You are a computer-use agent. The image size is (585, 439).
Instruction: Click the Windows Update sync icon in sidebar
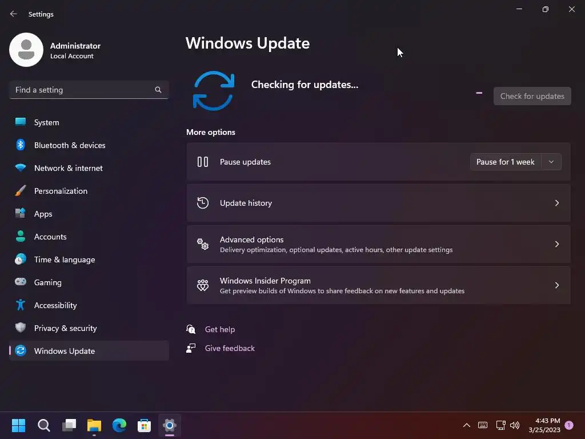click(21, 350)
